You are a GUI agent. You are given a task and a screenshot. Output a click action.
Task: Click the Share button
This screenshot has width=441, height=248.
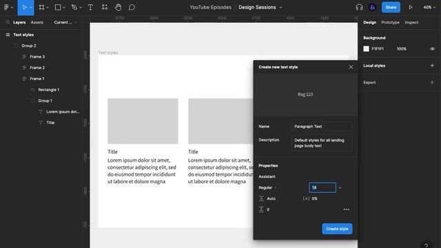point(391,8)
